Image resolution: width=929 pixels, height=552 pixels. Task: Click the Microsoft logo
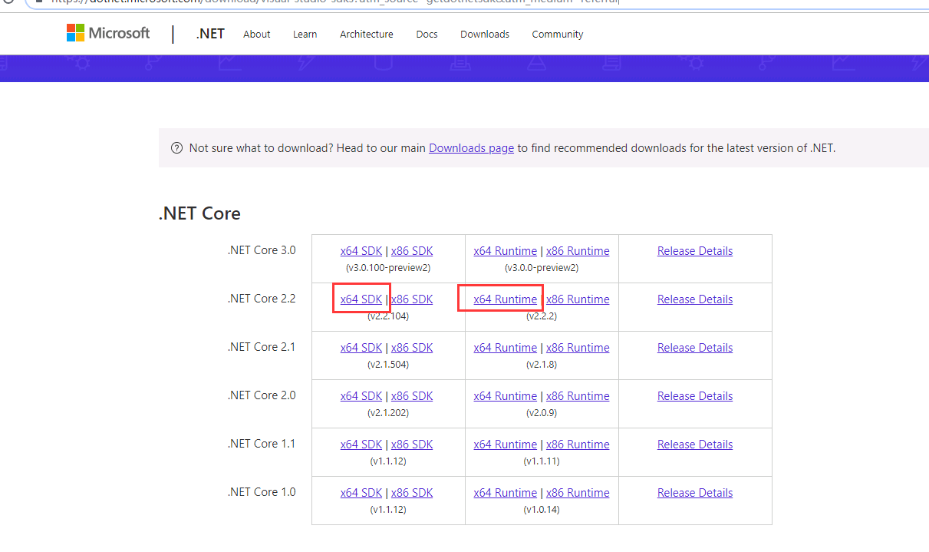(x=108, y=33)
